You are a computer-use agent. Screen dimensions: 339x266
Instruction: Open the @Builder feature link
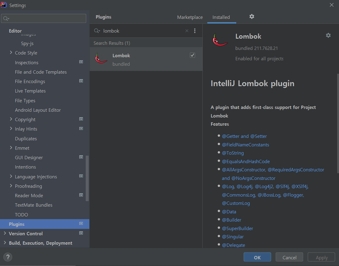232,220
